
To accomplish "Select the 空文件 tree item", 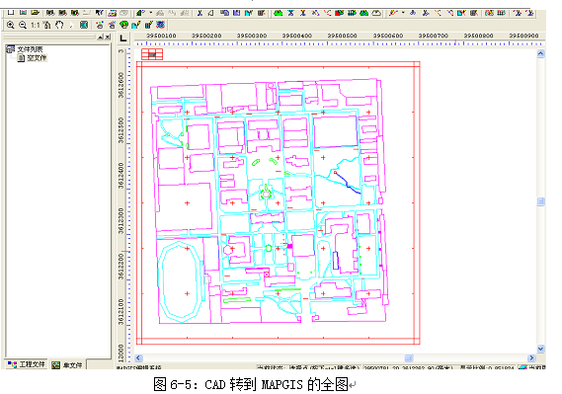I will point(37,57).
